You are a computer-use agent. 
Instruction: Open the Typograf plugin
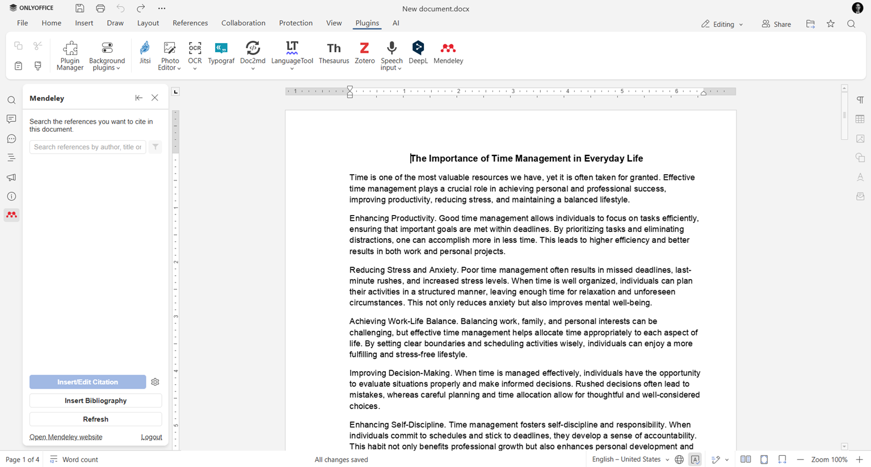coord(221,53)
